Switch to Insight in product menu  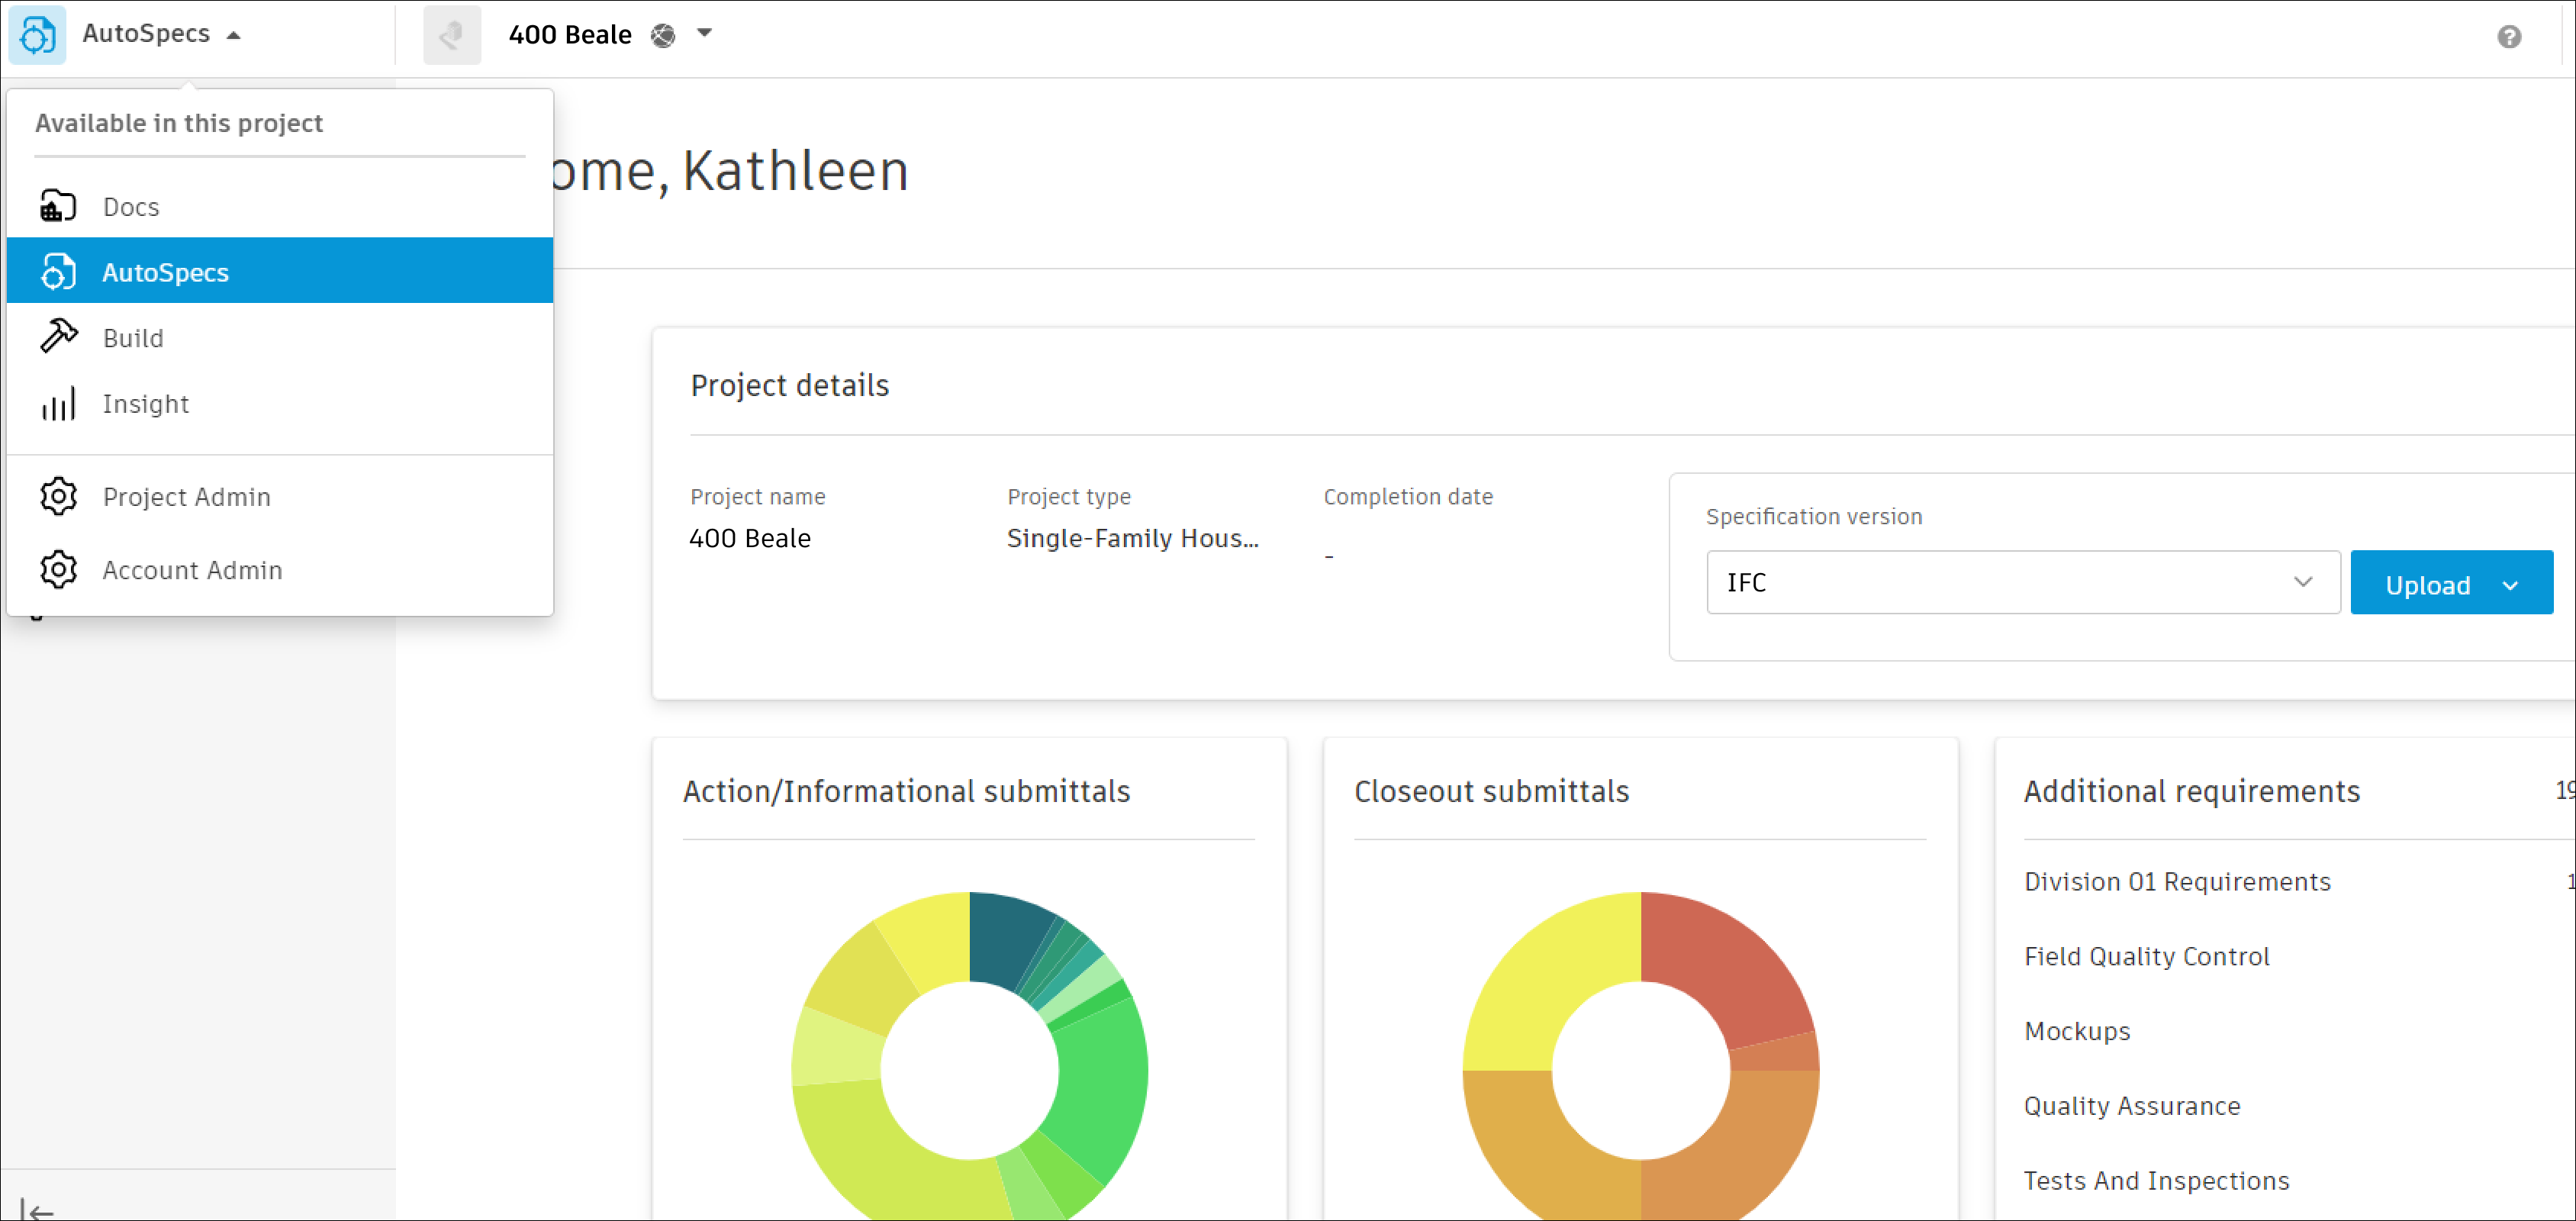(x=146, y=404)
